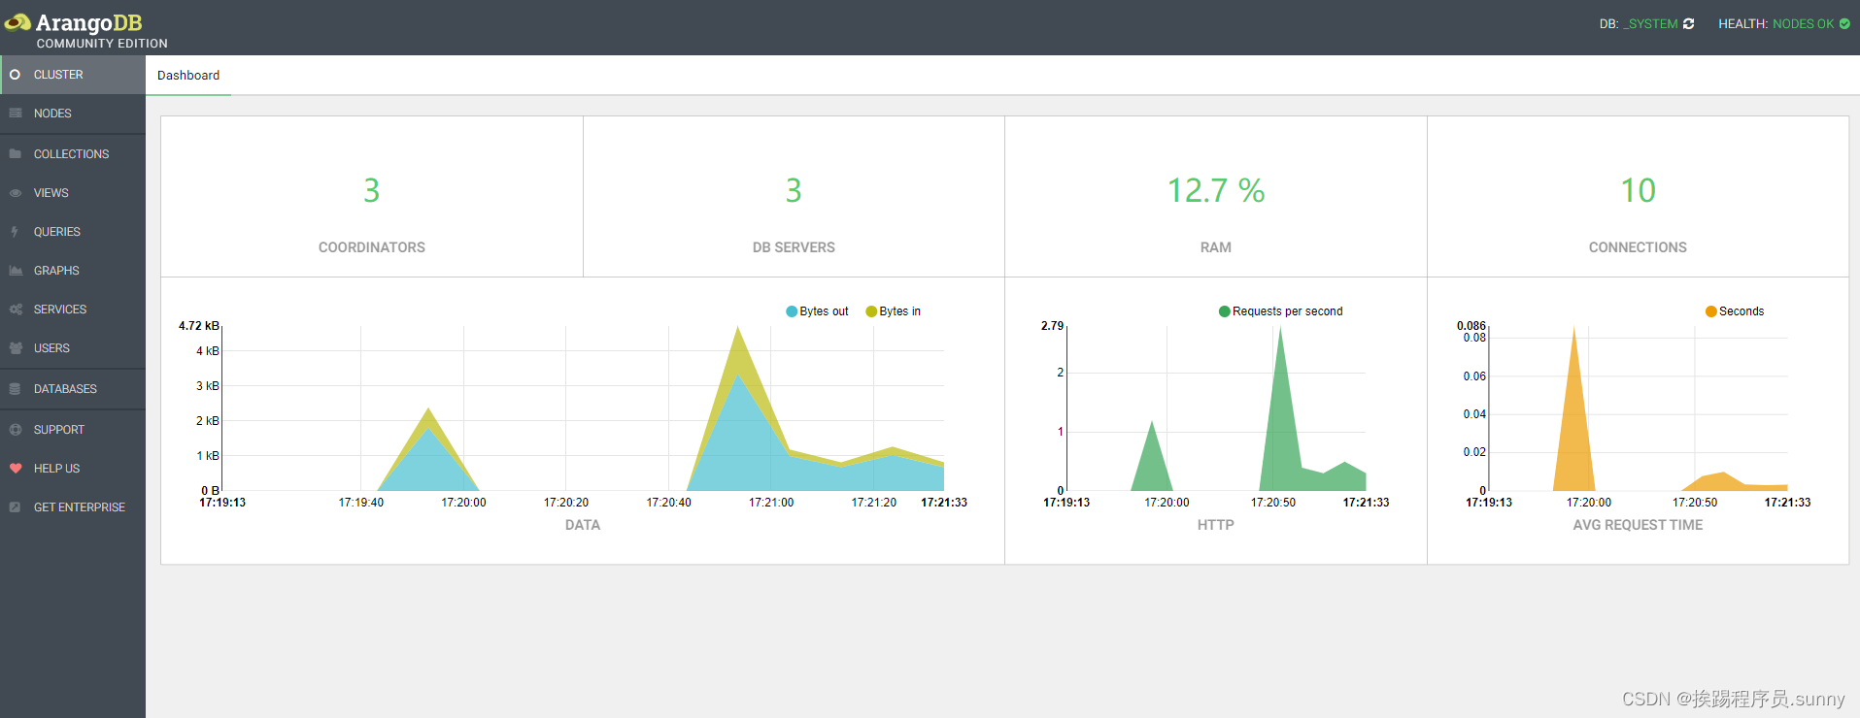The height and width of the screenshot is (718, 1860).
Task: Open the Services page
Action: 73,310
